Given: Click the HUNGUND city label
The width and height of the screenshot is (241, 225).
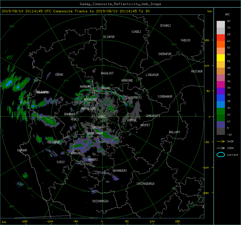Looking at the screenshot, I should tap(127, 81).
